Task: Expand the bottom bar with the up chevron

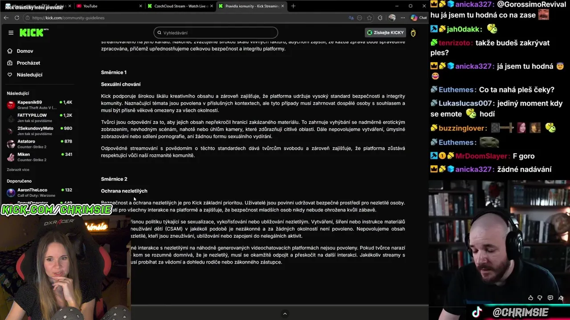Action: [285, 314]
